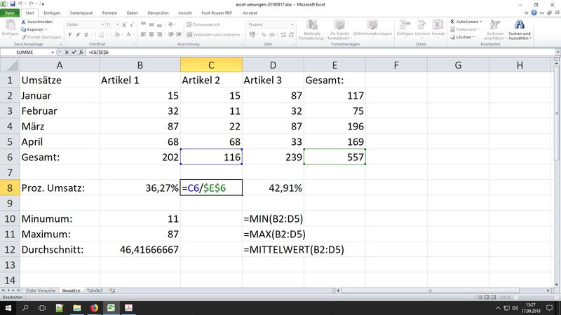Open the Kopieren dropdown arrow
This screenshot has height=315, width=561.
46,29
